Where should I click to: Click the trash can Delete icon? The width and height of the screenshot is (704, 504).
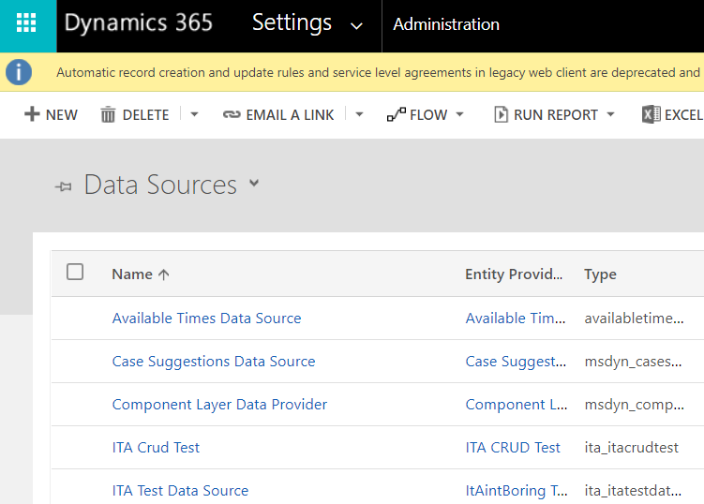[x=108, y=114]
